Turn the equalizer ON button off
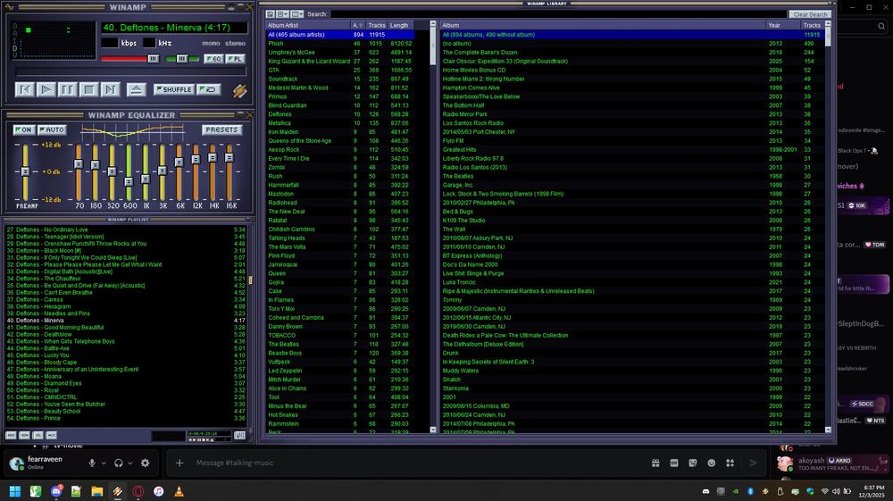This screenshot has width=893, height=501. pyautogui.click(x=24, y=129)
